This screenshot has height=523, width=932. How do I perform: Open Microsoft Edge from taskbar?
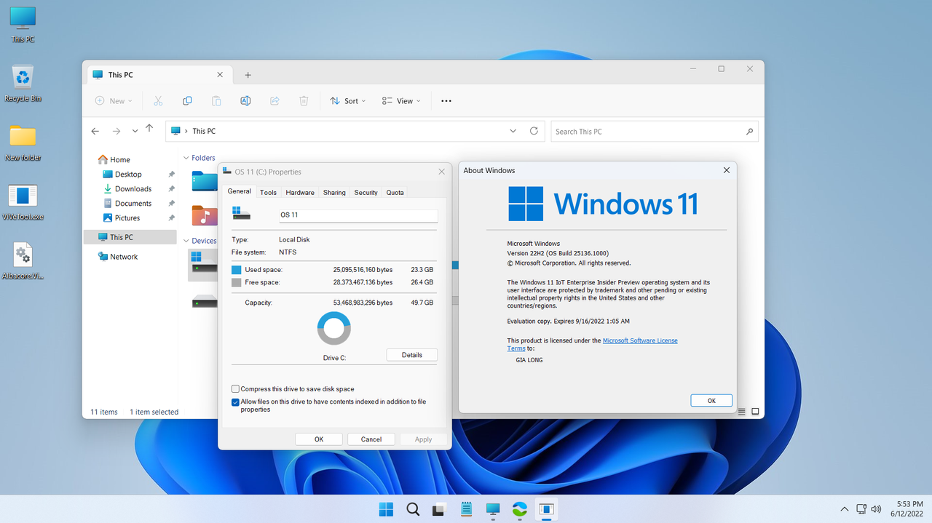(519, 509)
